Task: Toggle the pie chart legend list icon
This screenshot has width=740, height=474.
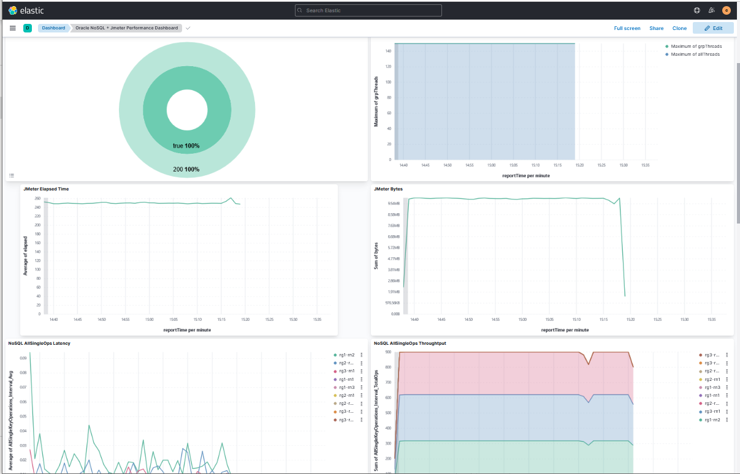Action: pyautogui.click(x=12, y=175)
